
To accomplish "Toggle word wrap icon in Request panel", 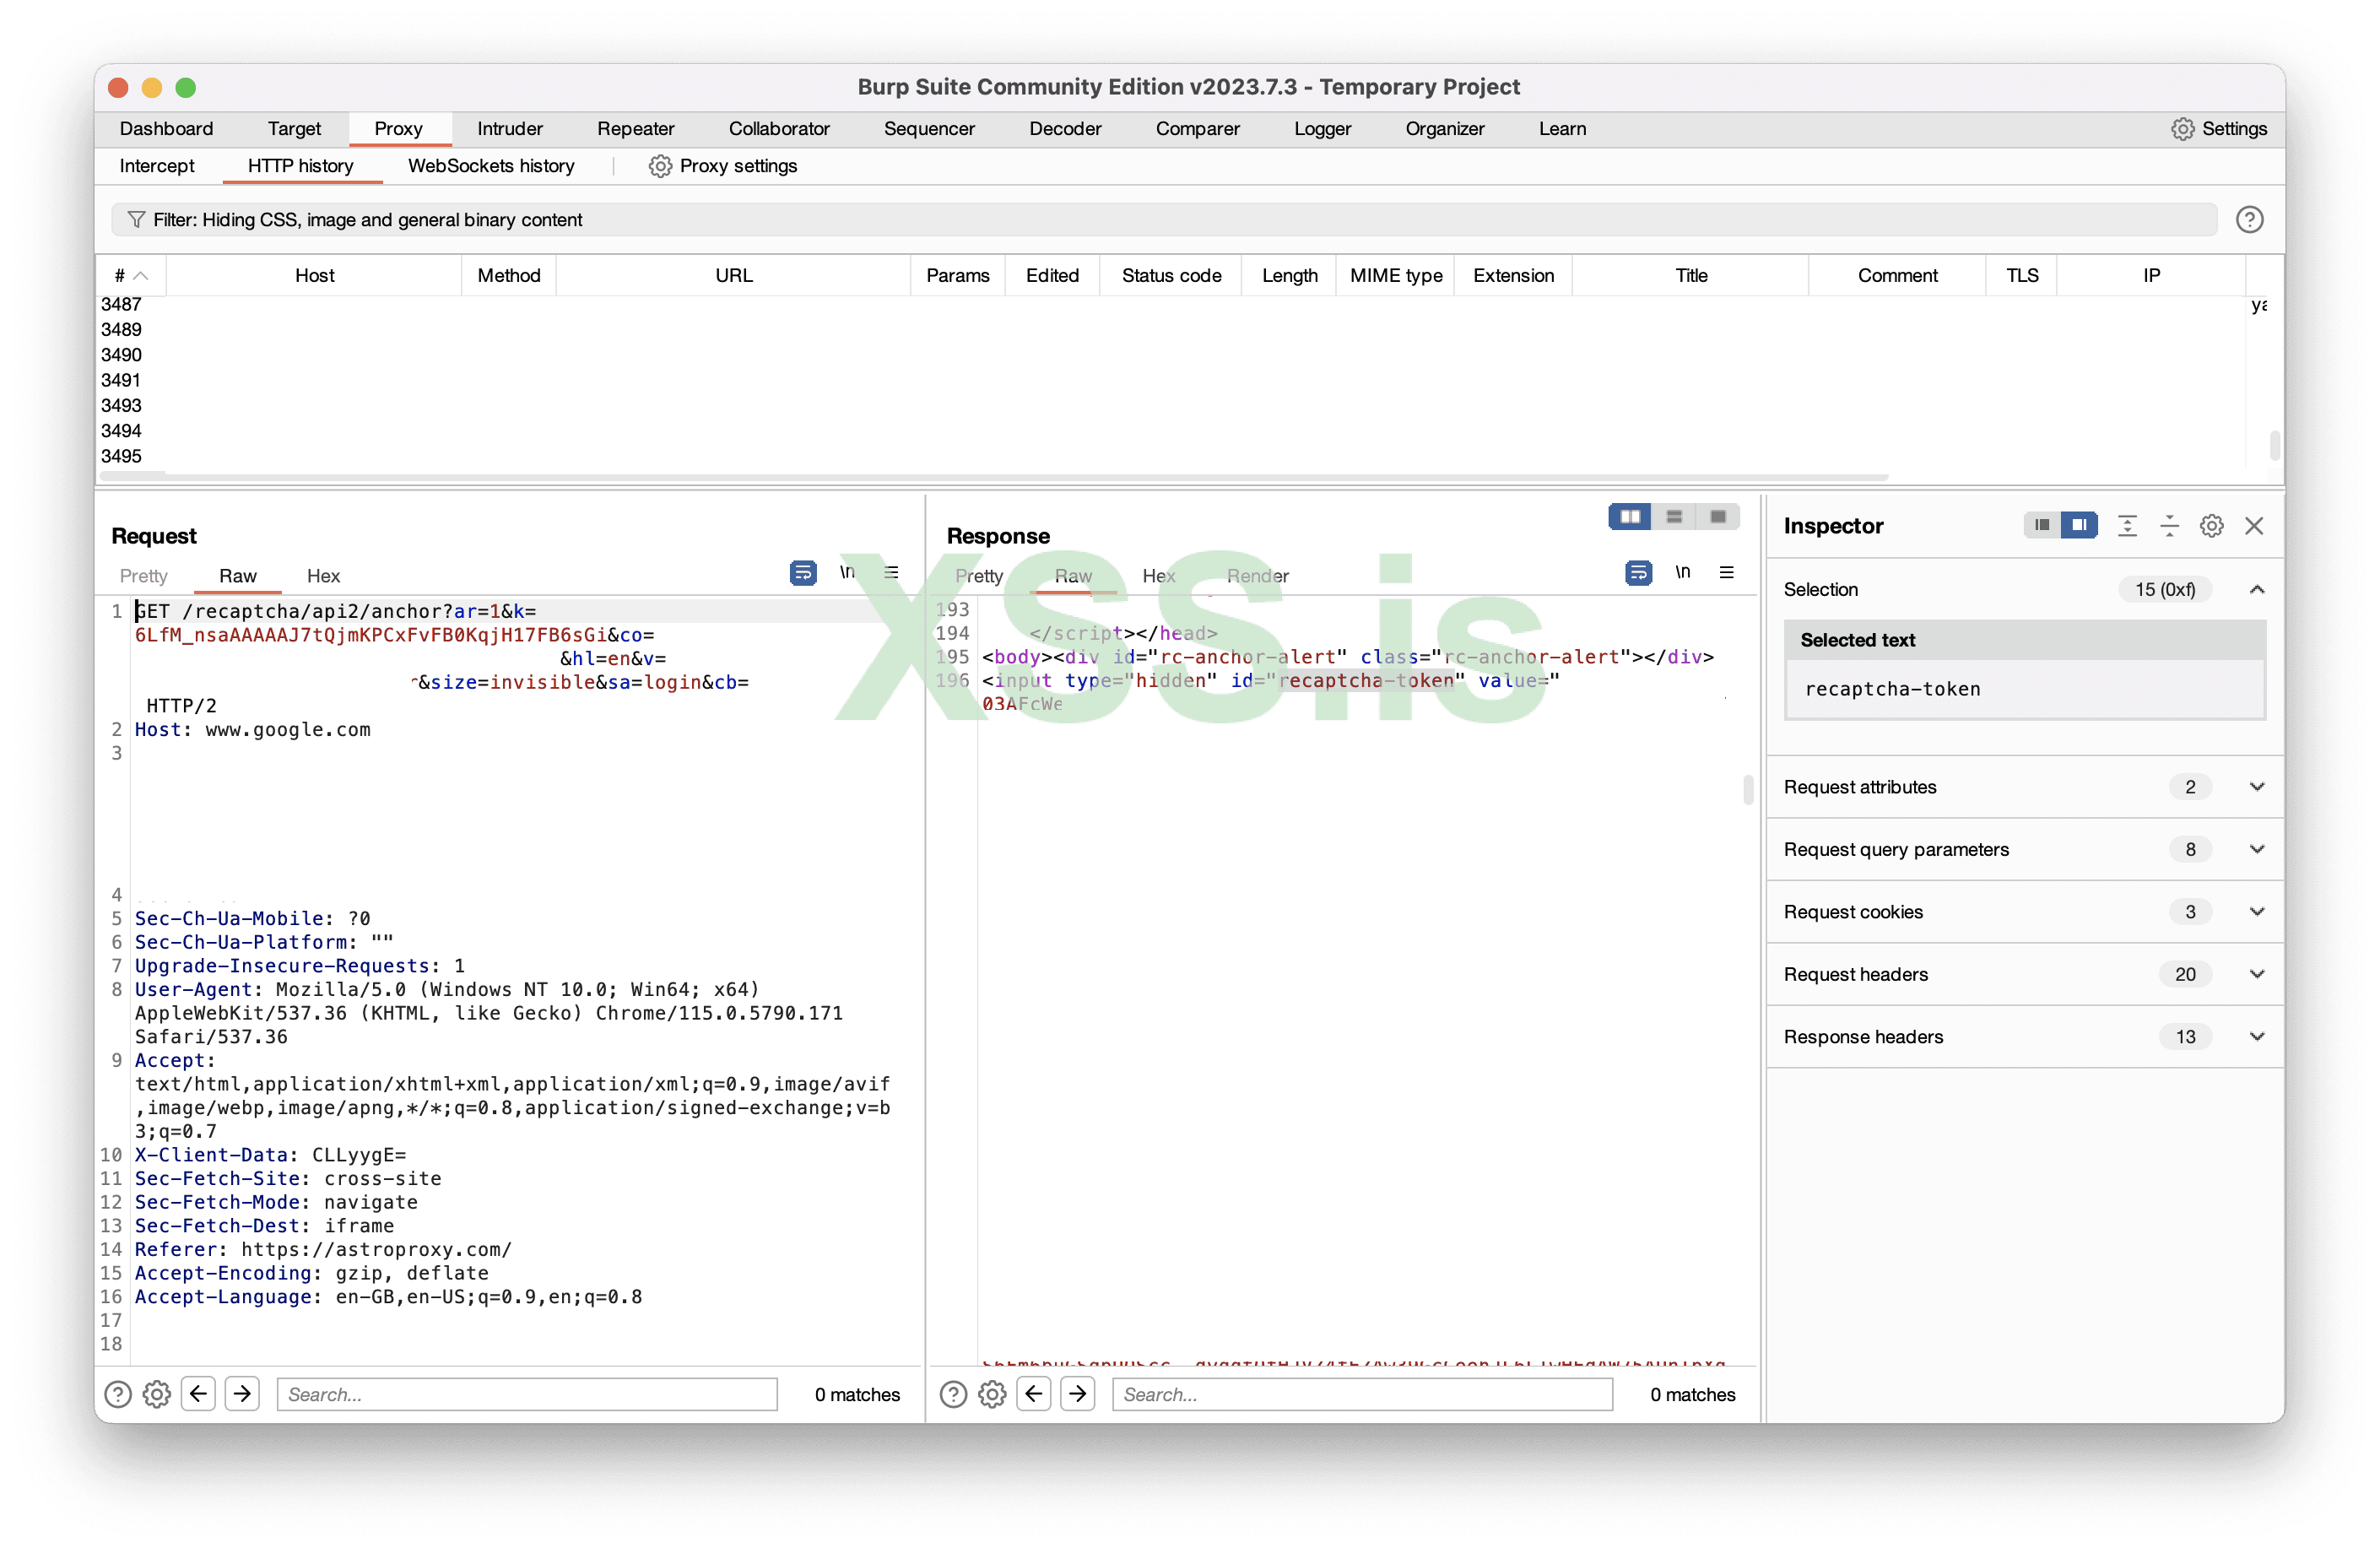I will [x=802, y=573].
